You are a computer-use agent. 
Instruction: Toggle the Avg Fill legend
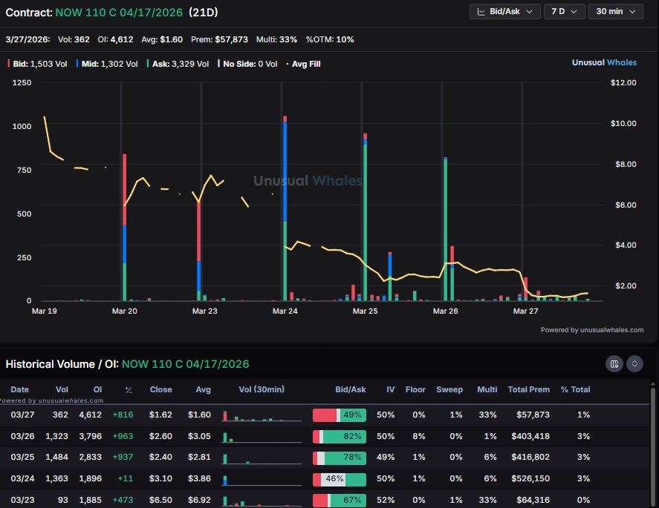click(303, 64)
